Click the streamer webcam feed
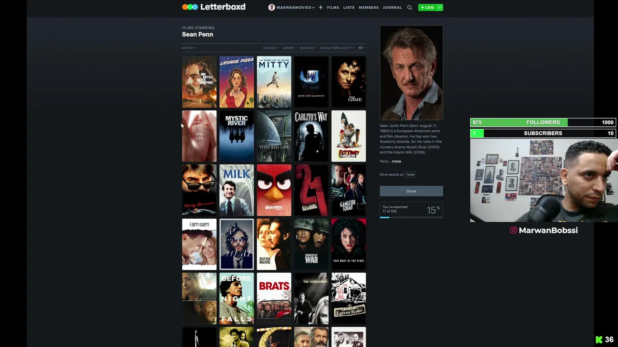Screen dimensions: 618x347 [x=544, y=181]
